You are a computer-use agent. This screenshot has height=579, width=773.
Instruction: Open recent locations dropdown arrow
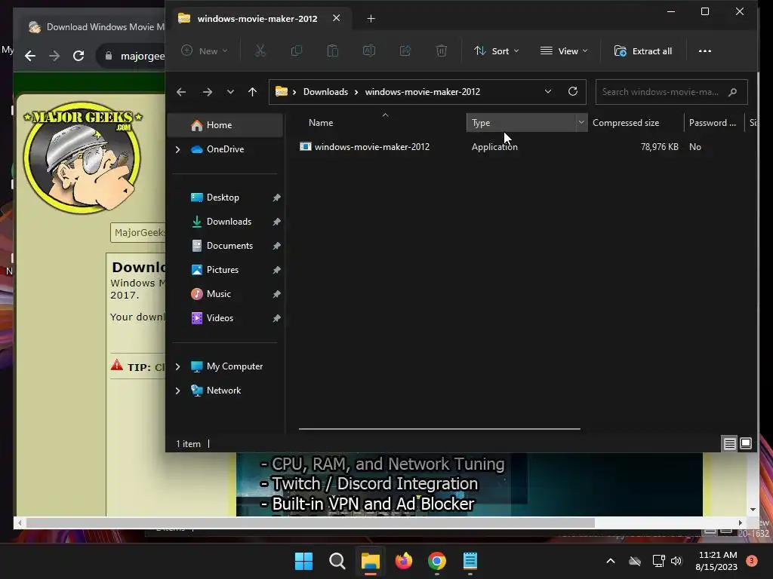pyautogui.click(x=230, y=91)
